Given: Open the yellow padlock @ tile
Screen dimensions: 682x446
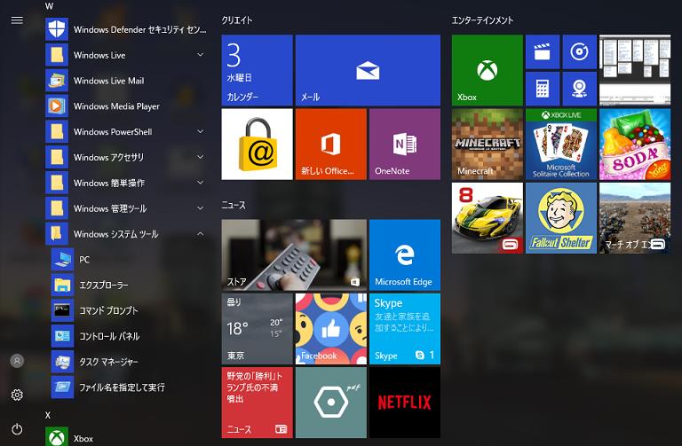Looking at the screenshot, I should (x=257, y=145).
